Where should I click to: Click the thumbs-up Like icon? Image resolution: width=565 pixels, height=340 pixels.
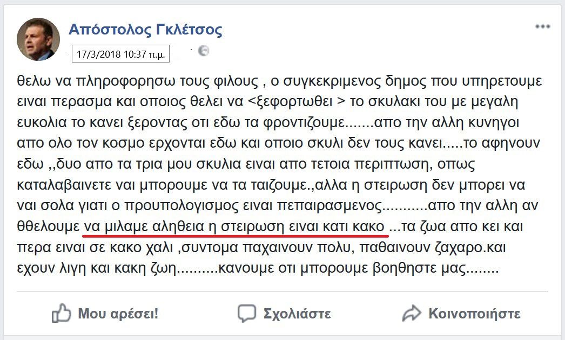click(62, 314)
